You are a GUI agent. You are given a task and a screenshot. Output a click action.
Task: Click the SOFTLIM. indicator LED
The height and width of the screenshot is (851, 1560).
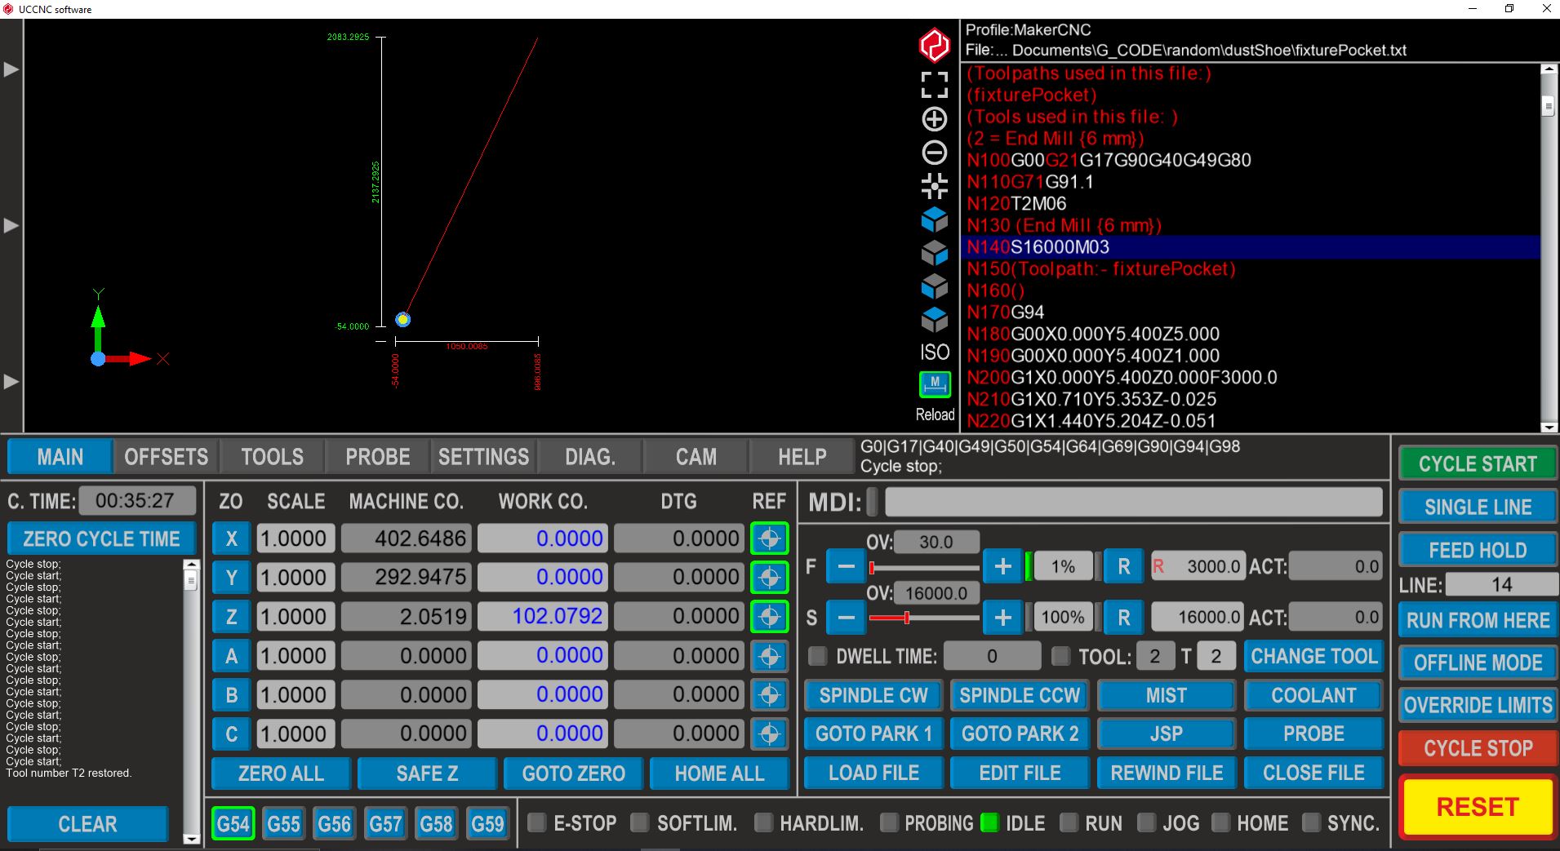click(x=640, y=822)
